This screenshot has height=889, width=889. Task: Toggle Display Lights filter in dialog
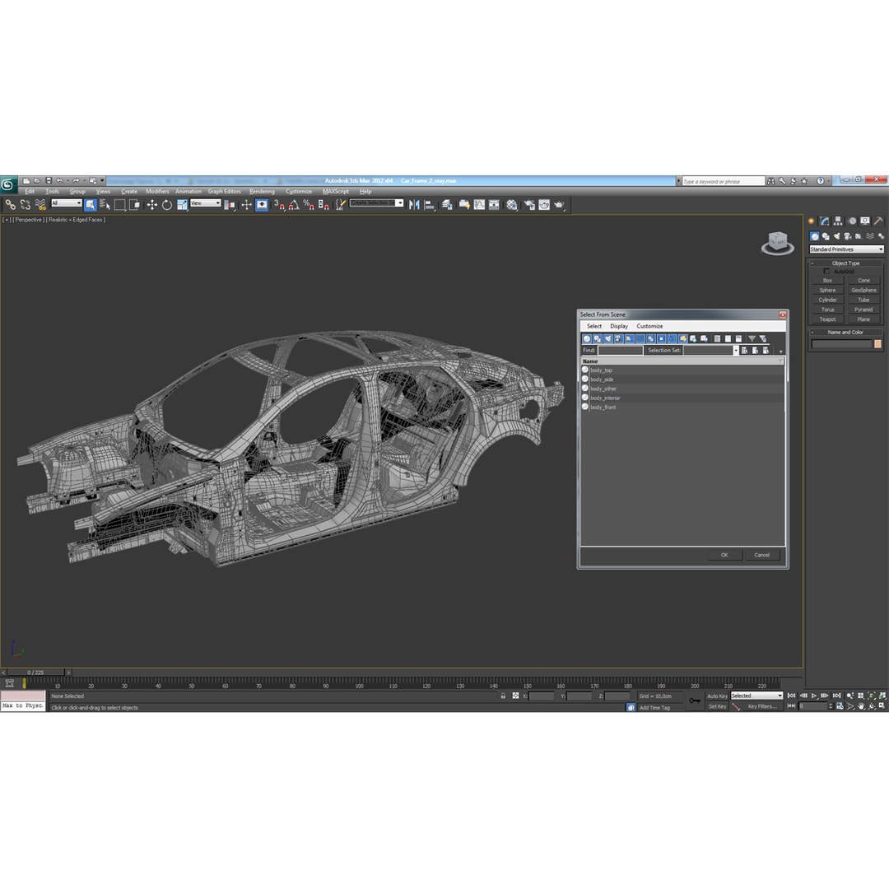pos(608,338)
